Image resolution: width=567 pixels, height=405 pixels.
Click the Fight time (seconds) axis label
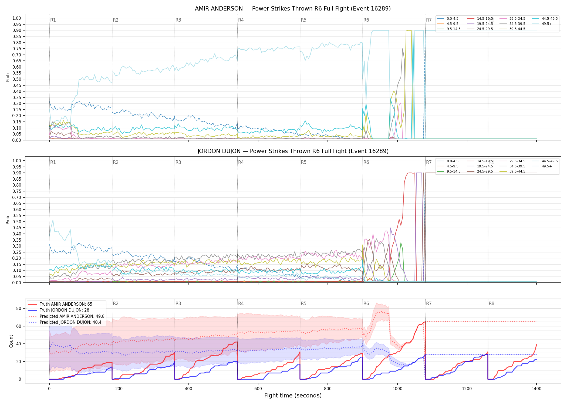[x=293, y=396]
